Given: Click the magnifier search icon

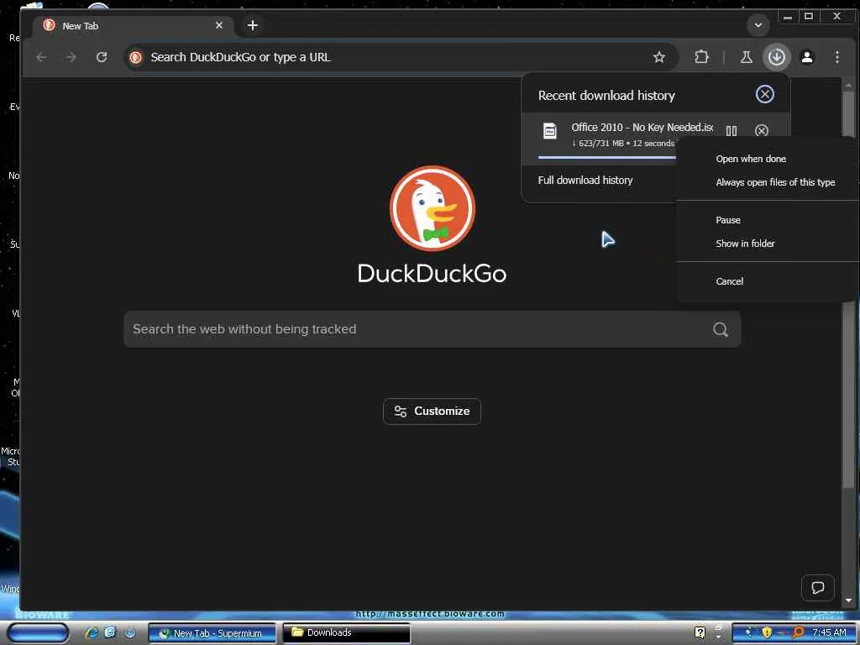Looking at the screenshot, I should [720, 329].
